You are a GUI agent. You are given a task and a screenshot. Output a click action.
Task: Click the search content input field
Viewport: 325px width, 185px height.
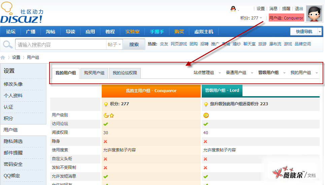click(61, 44)
